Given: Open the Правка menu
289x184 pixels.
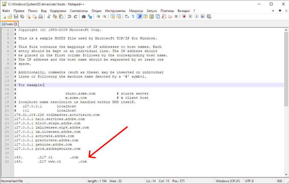Looking at the screenshot, I should [x=19, y=11].
